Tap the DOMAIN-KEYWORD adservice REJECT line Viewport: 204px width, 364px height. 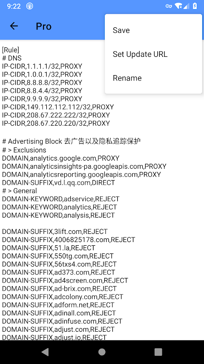[61, 199]
